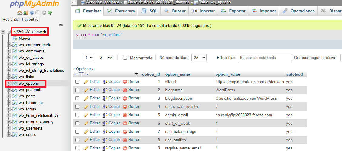Expand the wp_commentmeta tree node
This screenshot has height=151, width=342.
click(9, 45)
